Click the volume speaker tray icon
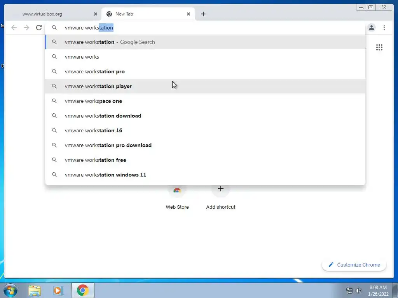The width and height of the screenshot is (398, 298). (x=359, y=291)
